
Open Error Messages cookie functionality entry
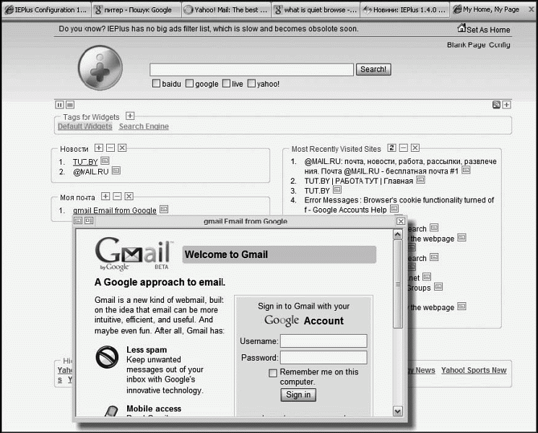click(399, 205)
